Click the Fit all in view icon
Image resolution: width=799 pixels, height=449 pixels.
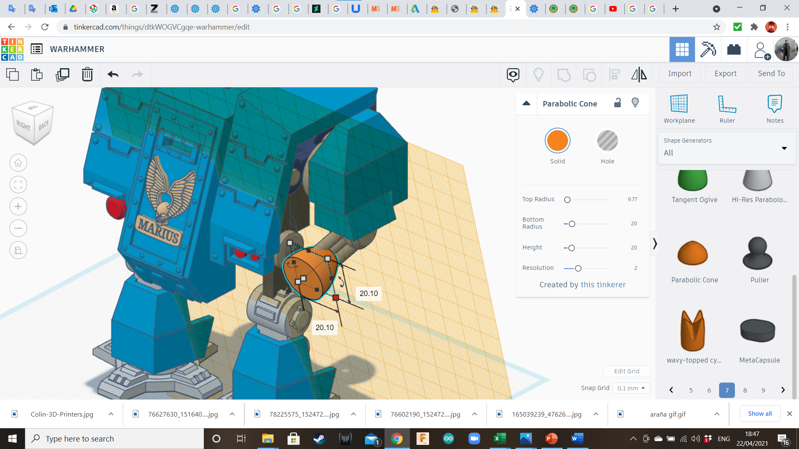coord(18,185)
